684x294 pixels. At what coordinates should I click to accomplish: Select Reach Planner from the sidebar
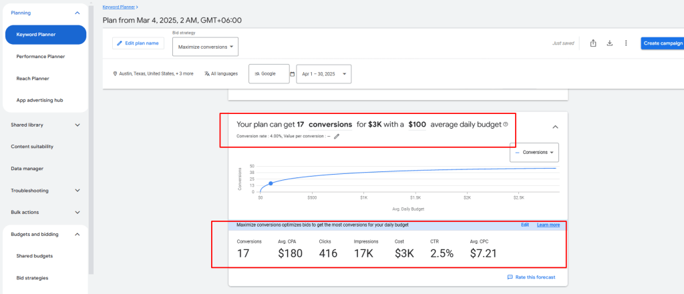click(x=33, y=79)
